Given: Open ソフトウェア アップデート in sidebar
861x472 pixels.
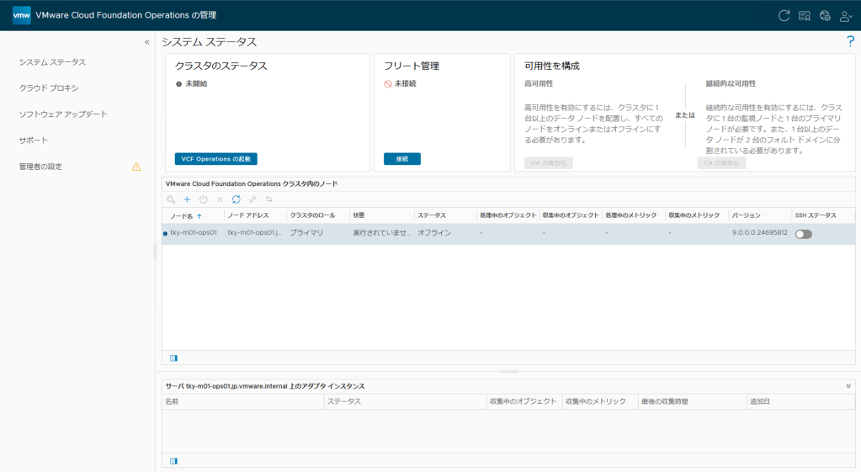Looking at the screenshot, I should coord(62,114).
